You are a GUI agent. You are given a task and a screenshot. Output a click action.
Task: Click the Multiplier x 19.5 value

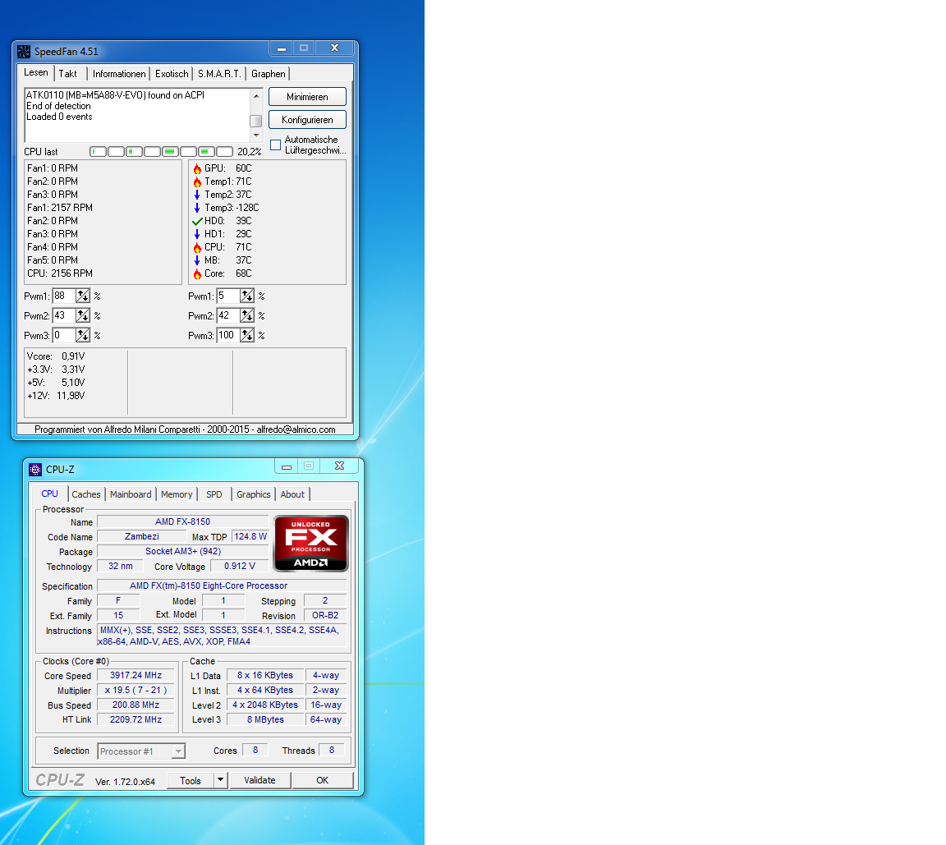click(135, 690)
